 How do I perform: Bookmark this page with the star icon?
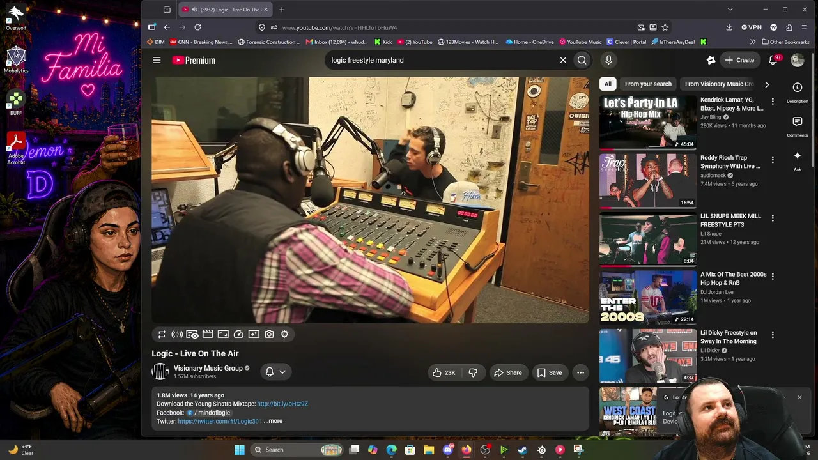click(665, 27)
